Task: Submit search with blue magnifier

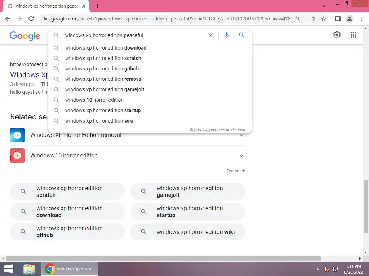Action: 242,35
